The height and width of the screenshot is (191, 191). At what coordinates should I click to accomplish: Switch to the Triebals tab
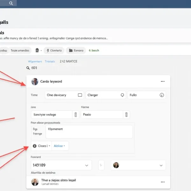point(50,61)
